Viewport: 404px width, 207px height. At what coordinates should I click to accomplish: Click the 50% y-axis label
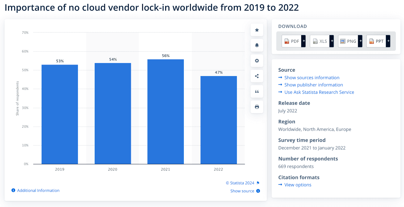(25, 70)
